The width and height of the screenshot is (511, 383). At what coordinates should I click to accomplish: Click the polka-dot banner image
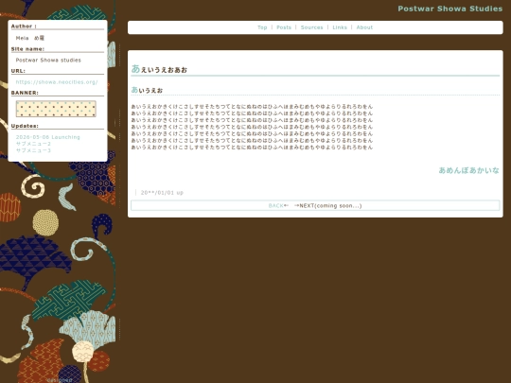pos(56,109)
